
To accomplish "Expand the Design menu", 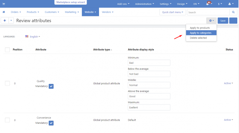I will tap(182, 4).
